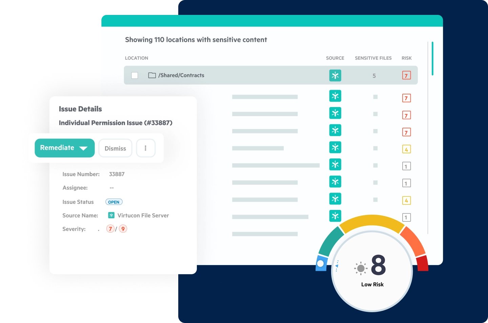This screenshot has width=488, height=323.
Task: Click the OPEN status badge
Action: [114, 202]
